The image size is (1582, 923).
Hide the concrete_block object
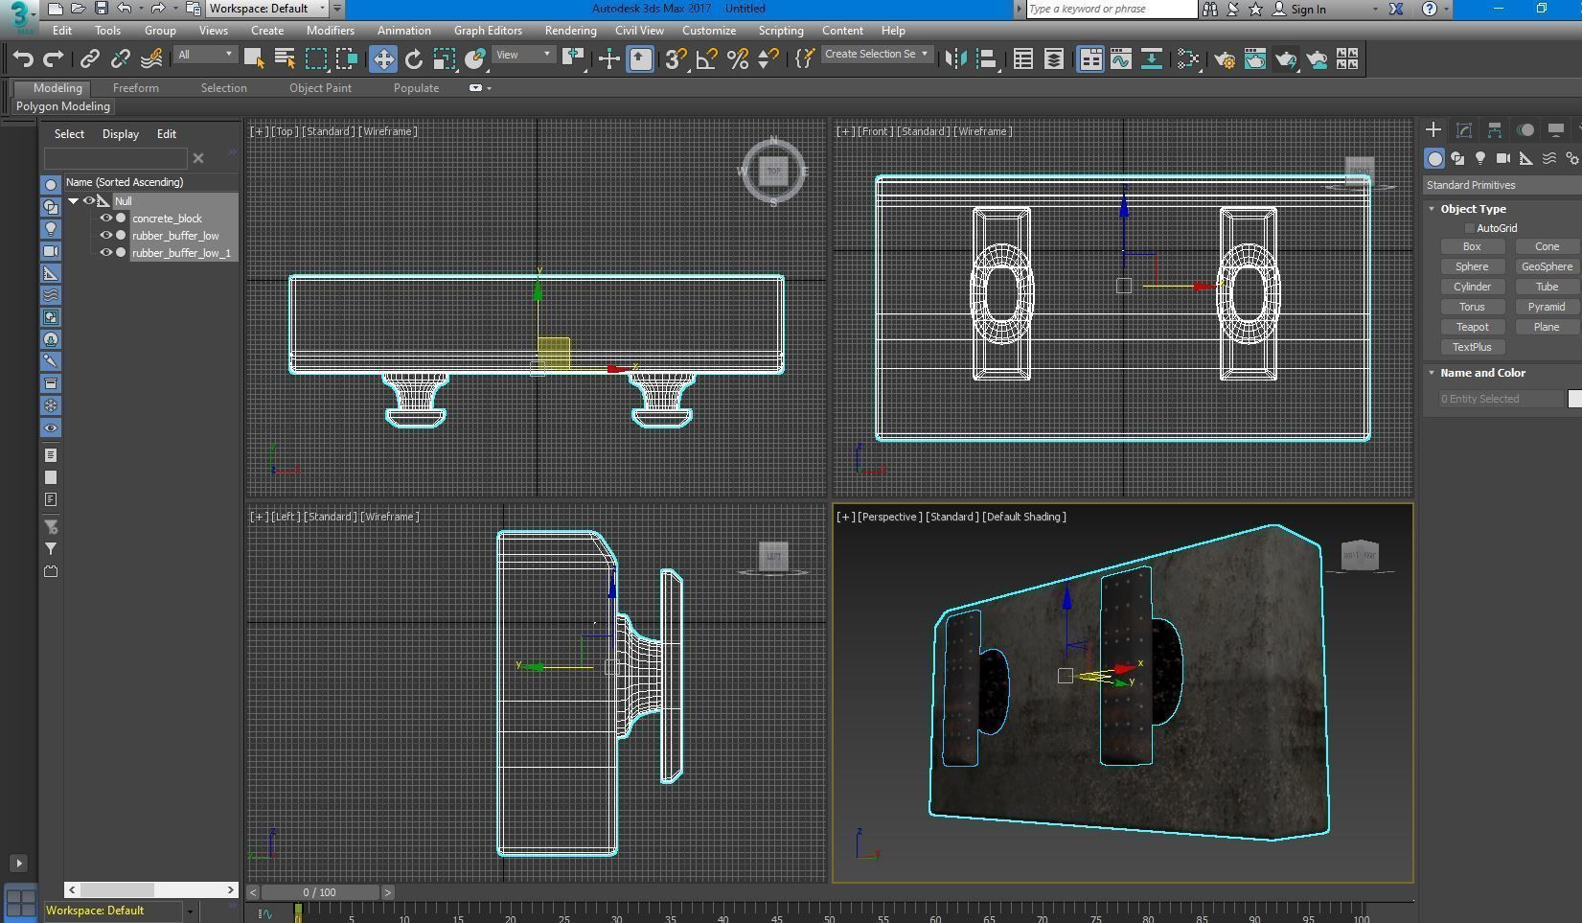coord(106,218)
